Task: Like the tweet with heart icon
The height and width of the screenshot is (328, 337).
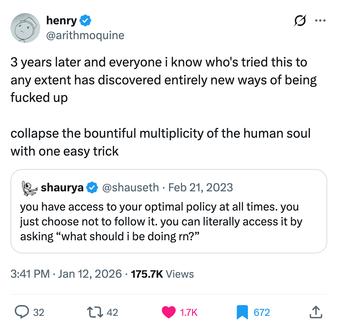Action: (x=169, y=312)
